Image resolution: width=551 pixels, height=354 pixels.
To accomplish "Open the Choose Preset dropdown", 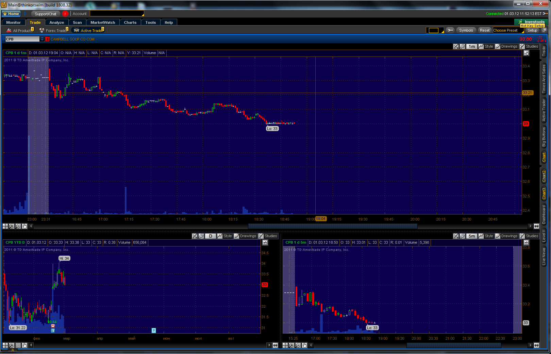I will 508,30.
